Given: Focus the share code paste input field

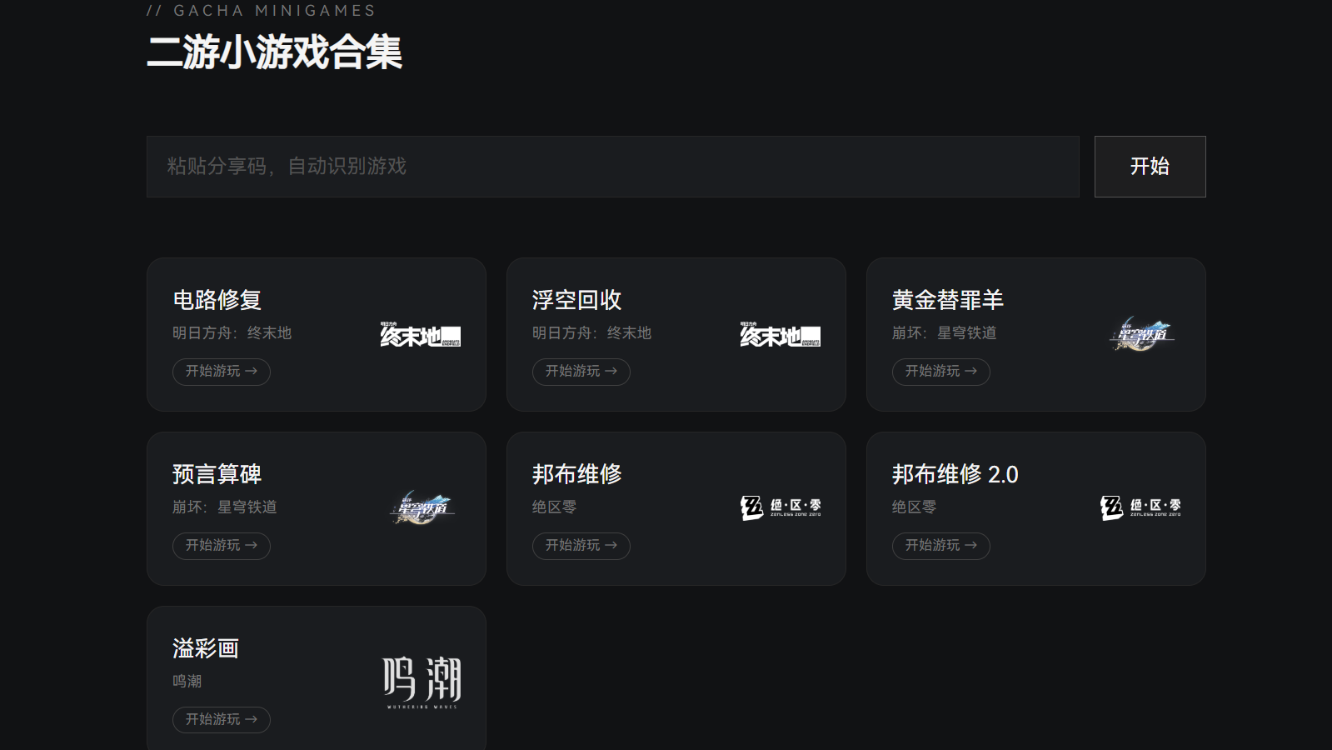Looking at the screenshot, I should pyautogui.click(x=613, y=167).
